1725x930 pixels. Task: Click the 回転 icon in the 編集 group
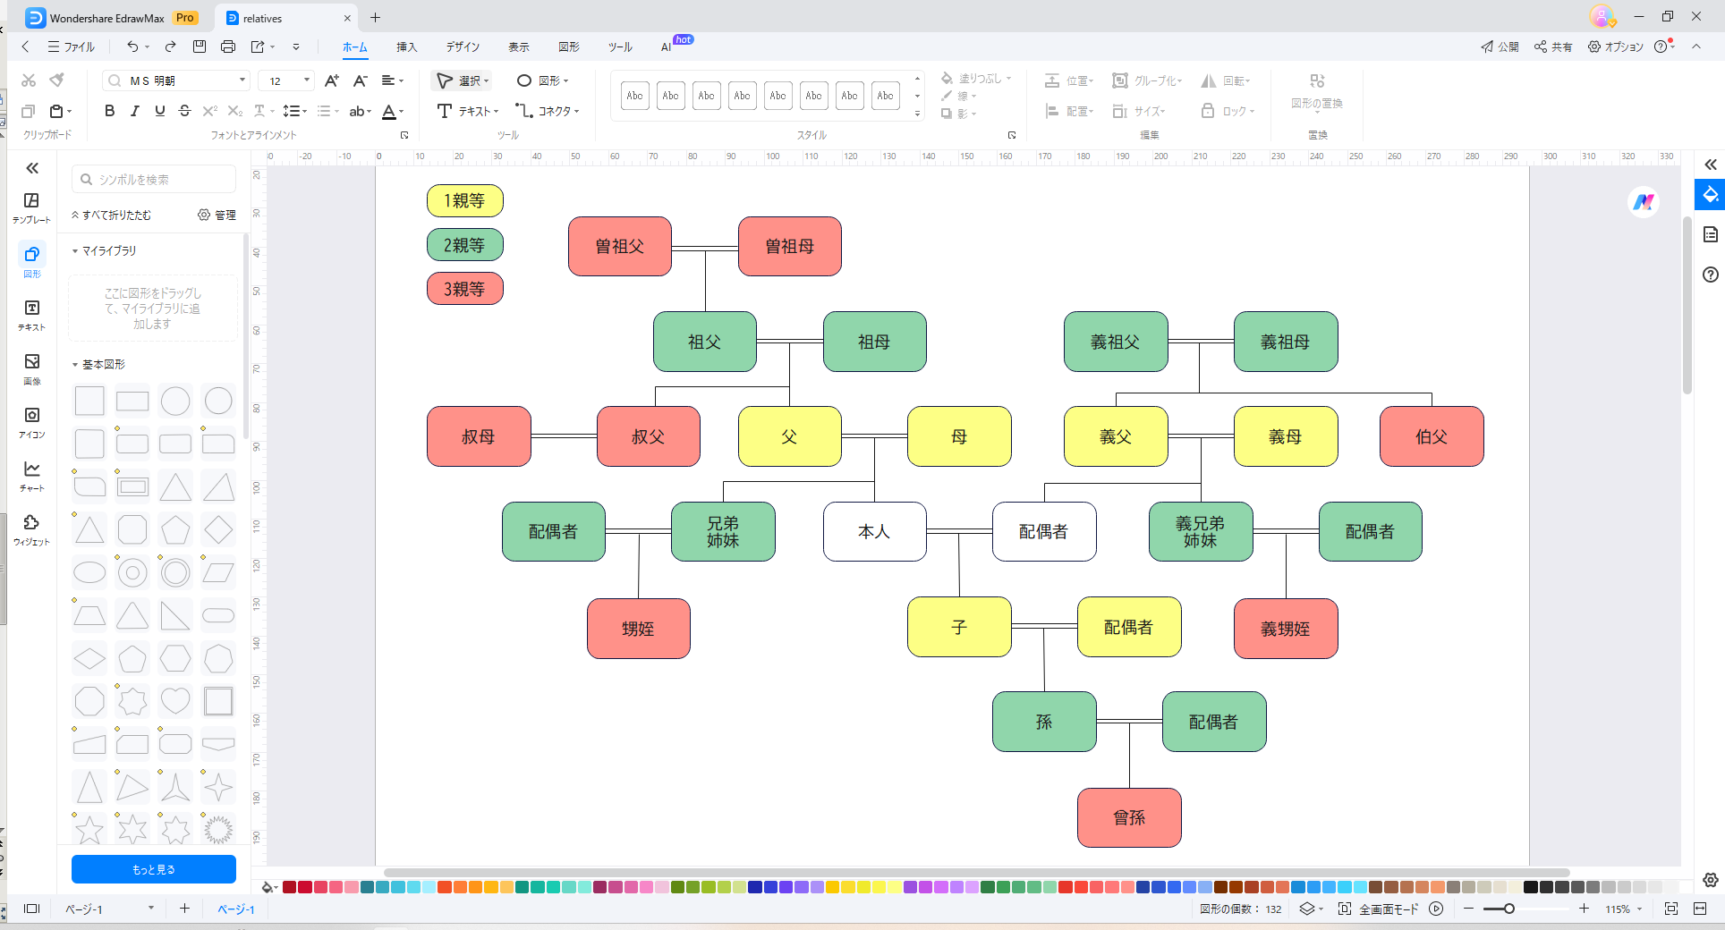pyautogui.click(x=1227, y=80)
